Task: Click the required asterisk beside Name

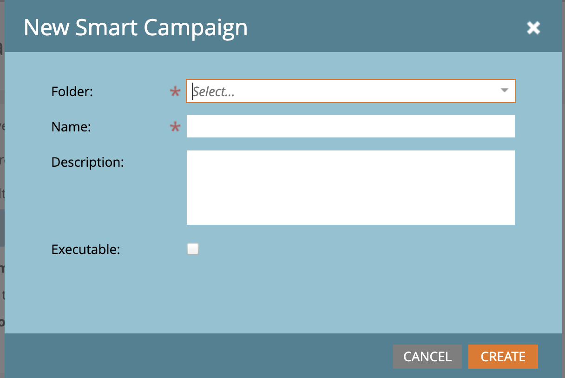Action: click(x=175, y=128)
